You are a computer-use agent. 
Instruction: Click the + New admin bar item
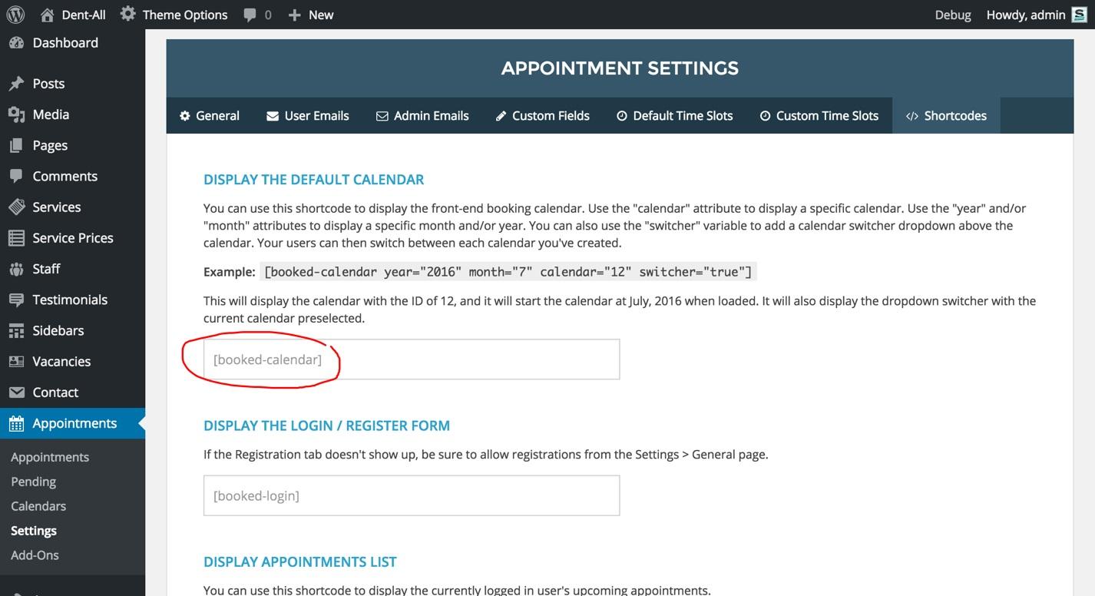310,15
